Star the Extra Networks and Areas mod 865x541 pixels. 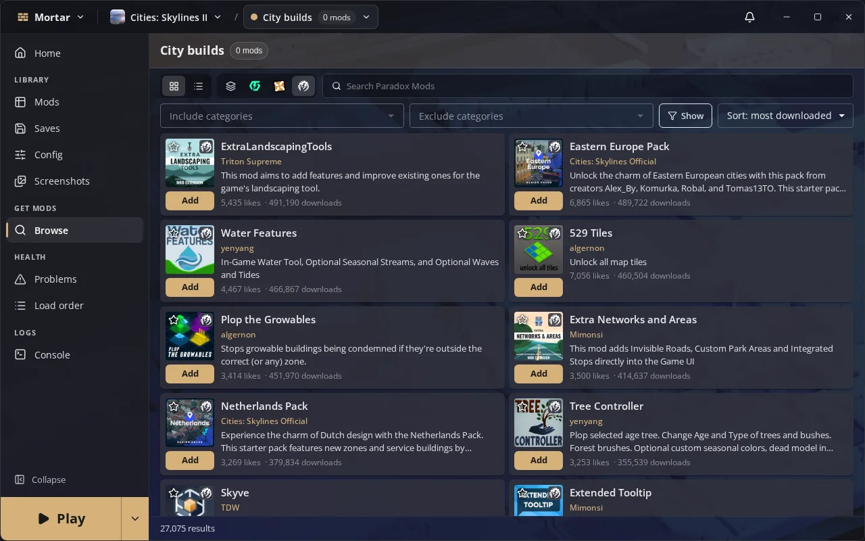click(522, 320)
